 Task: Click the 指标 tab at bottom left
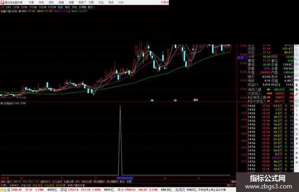pyautogui.click(x=3, y=182)
